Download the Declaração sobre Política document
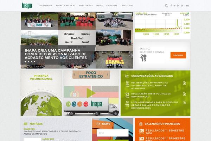 point(184,94)
